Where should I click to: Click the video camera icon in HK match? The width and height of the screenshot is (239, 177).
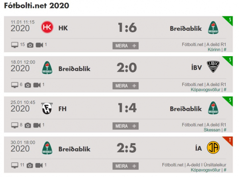tap(39, 45)
